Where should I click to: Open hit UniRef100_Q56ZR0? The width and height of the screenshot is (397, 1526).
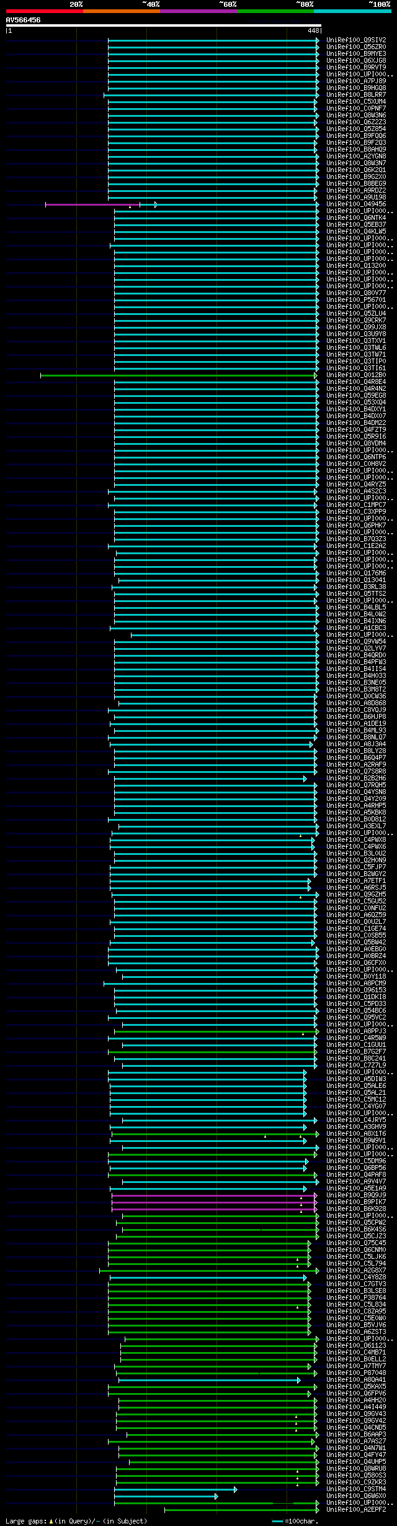click(356, 47)
